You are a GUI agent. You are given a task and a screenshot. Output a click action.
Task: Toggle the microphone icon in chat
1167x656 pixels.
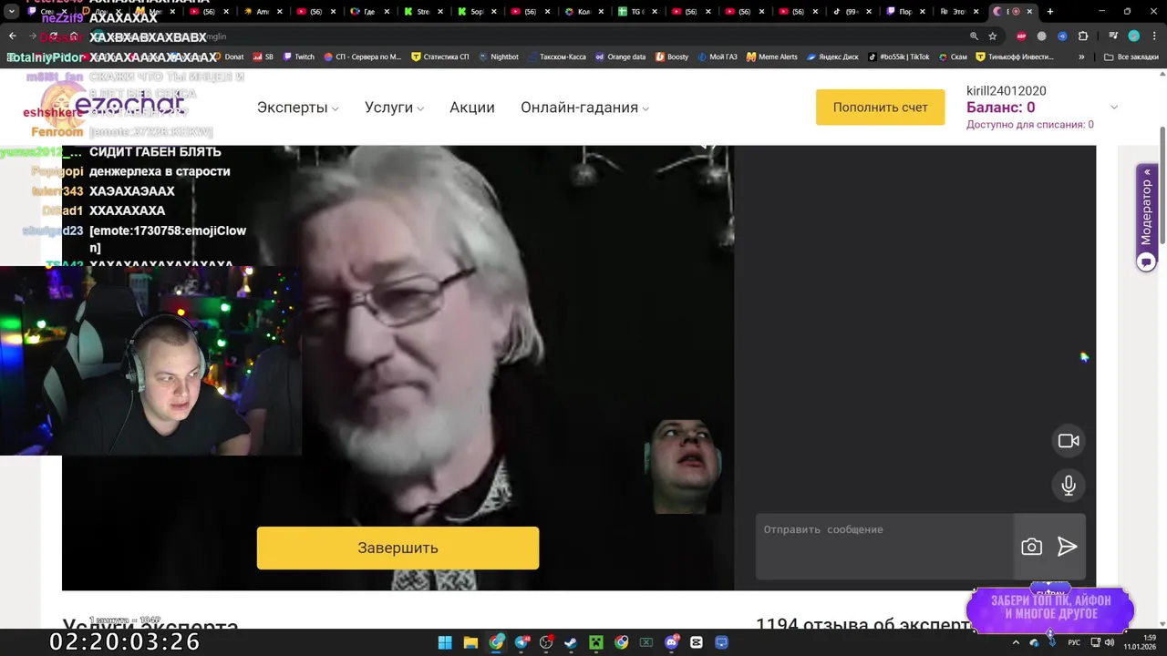point(1069,486)
